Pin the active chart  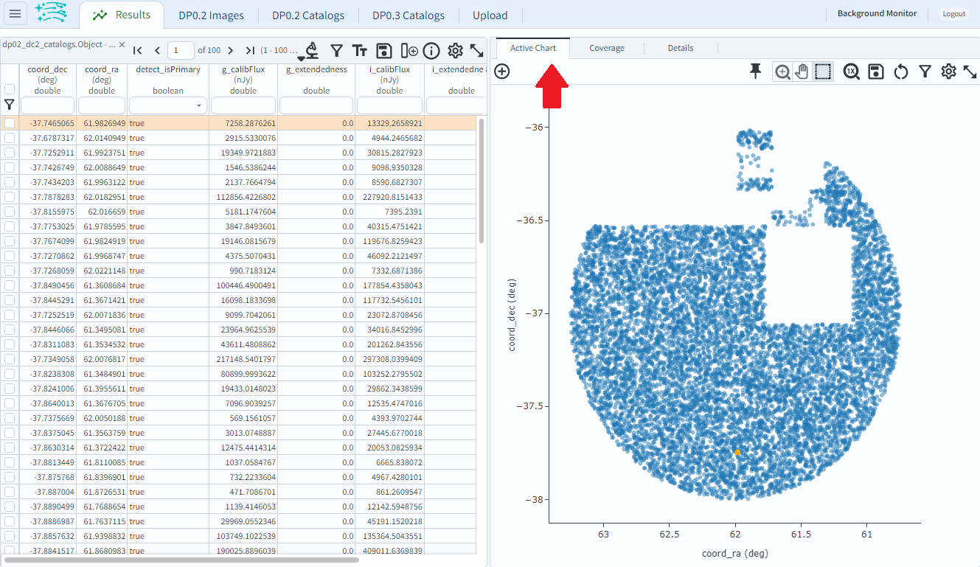pos(755,71)
